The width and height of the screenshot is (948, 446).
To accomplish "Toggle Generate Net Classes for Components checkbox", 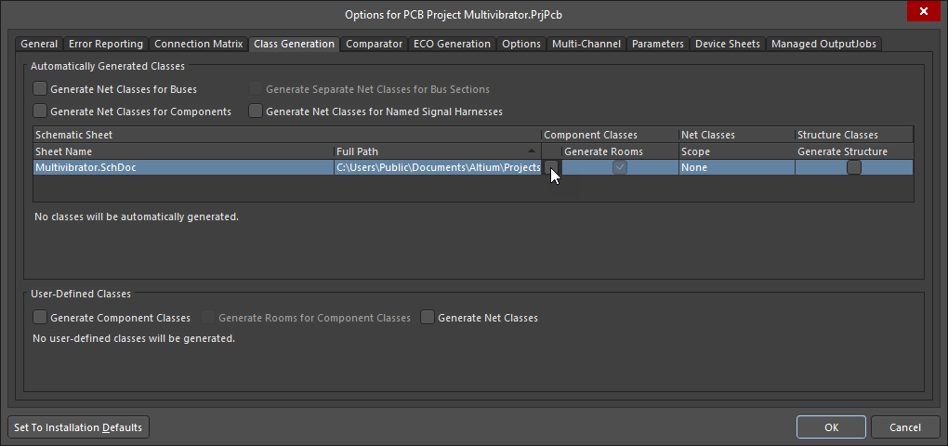I will click(40, 111).
